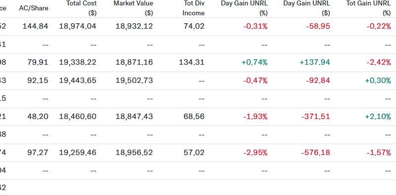396x195 pixels.
Task: Click total cost value 18,460.60
Action: click(78, 117)
